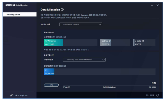The image size is (166, 102).
Task: Click the migration progress bar
Action: (110, 85)
